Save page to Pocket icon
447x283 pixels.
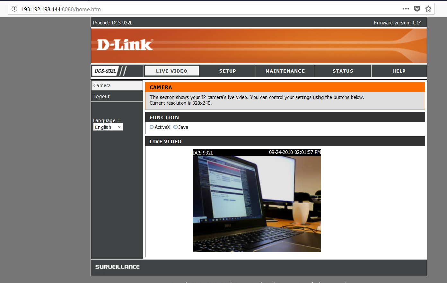(x=417, y=9)
